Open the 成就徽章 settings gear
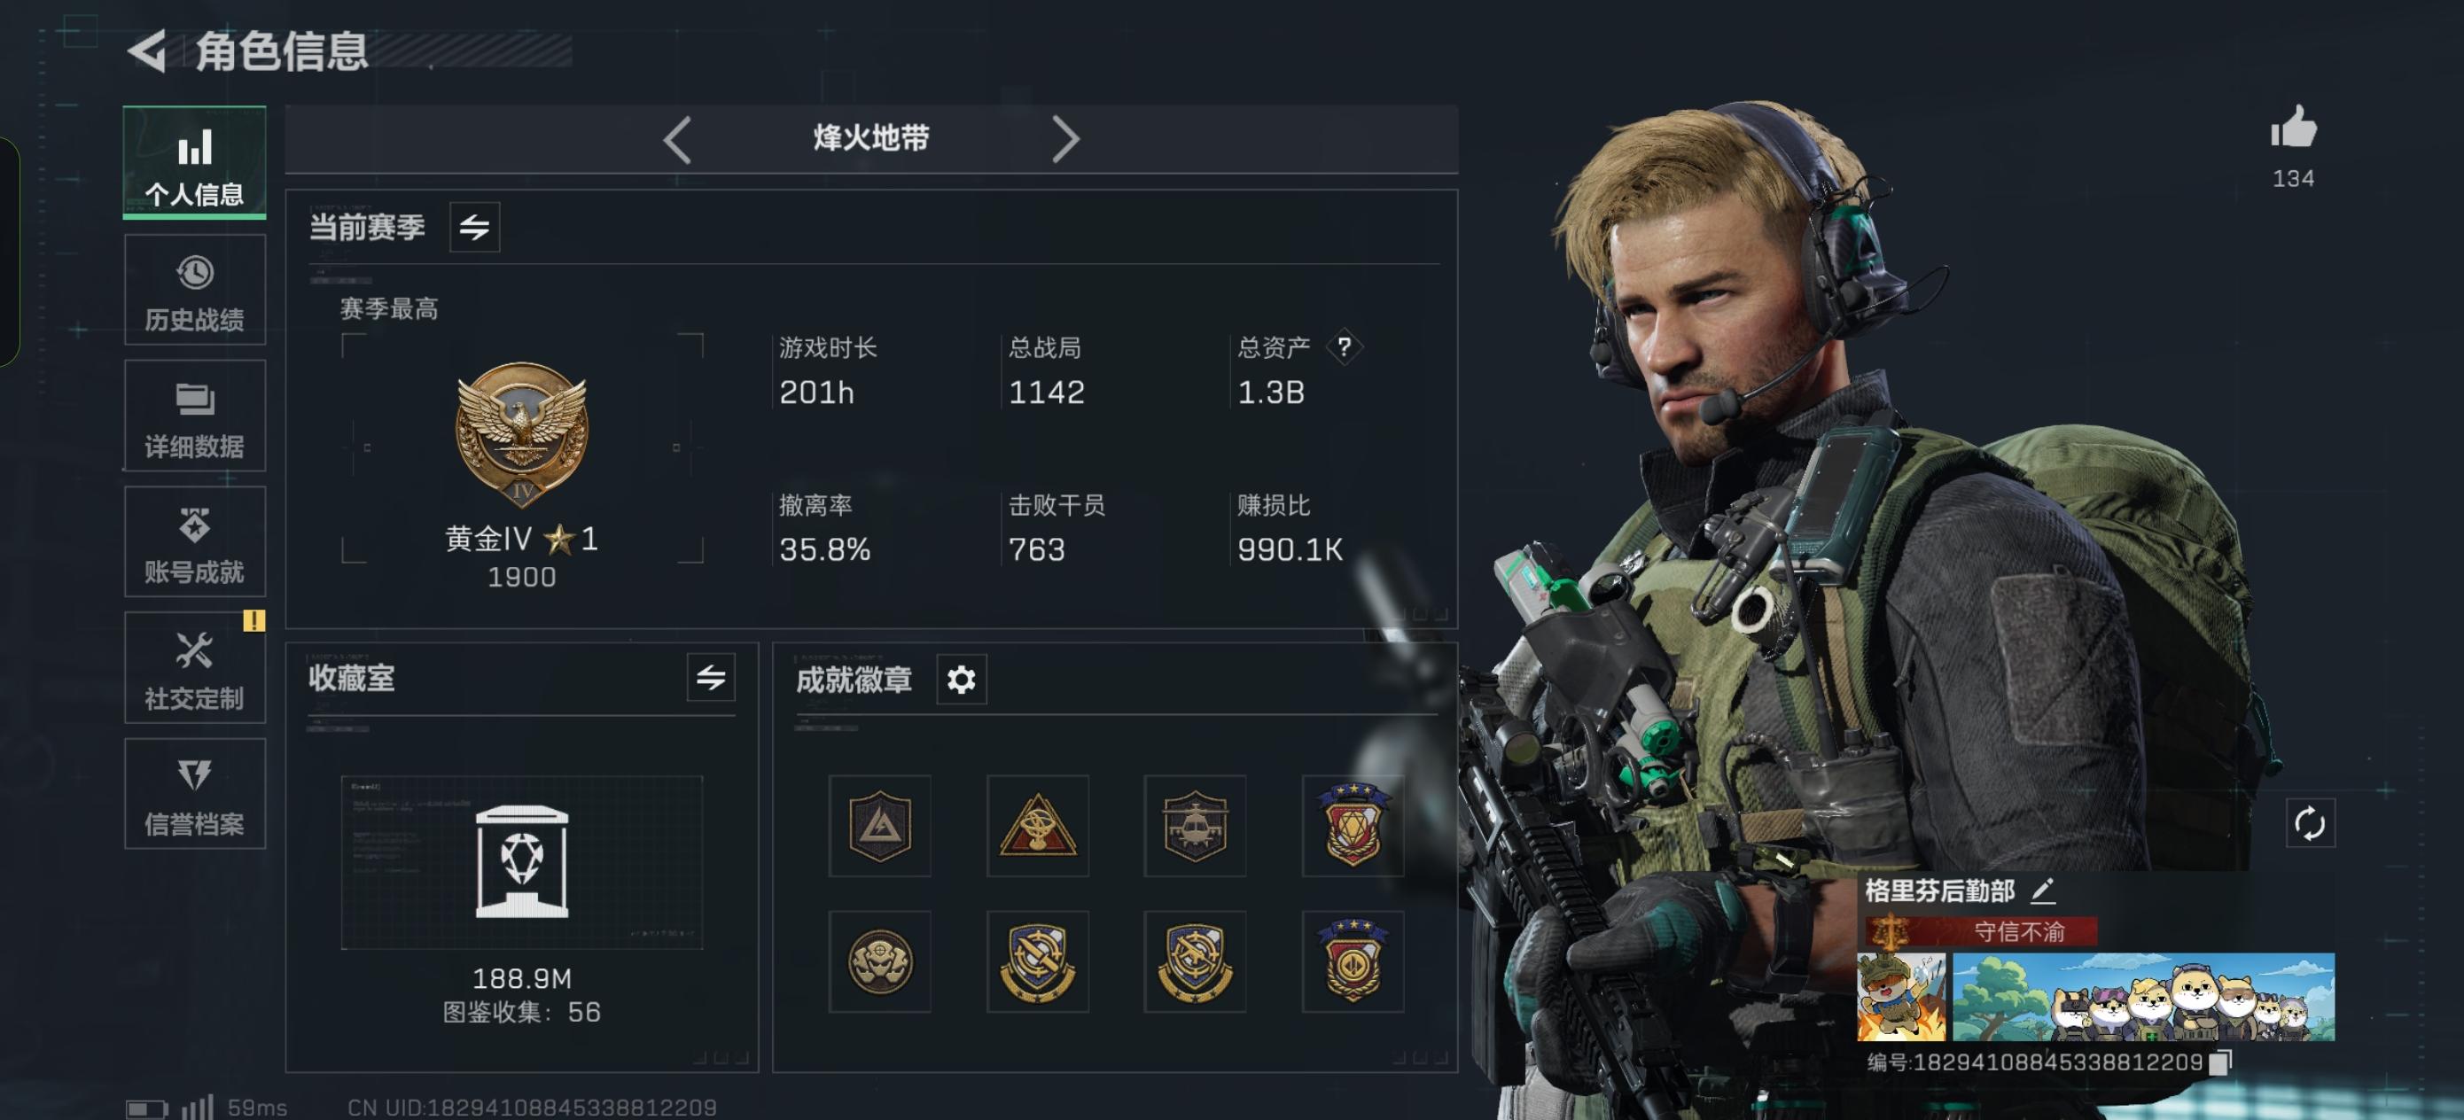2464x1120 pixels. 961,679
